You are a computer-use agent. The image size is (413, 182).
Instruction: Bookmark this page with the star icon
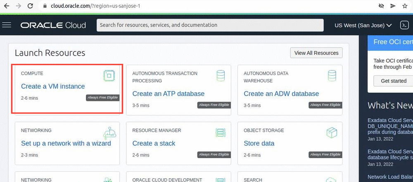point(405,6)
